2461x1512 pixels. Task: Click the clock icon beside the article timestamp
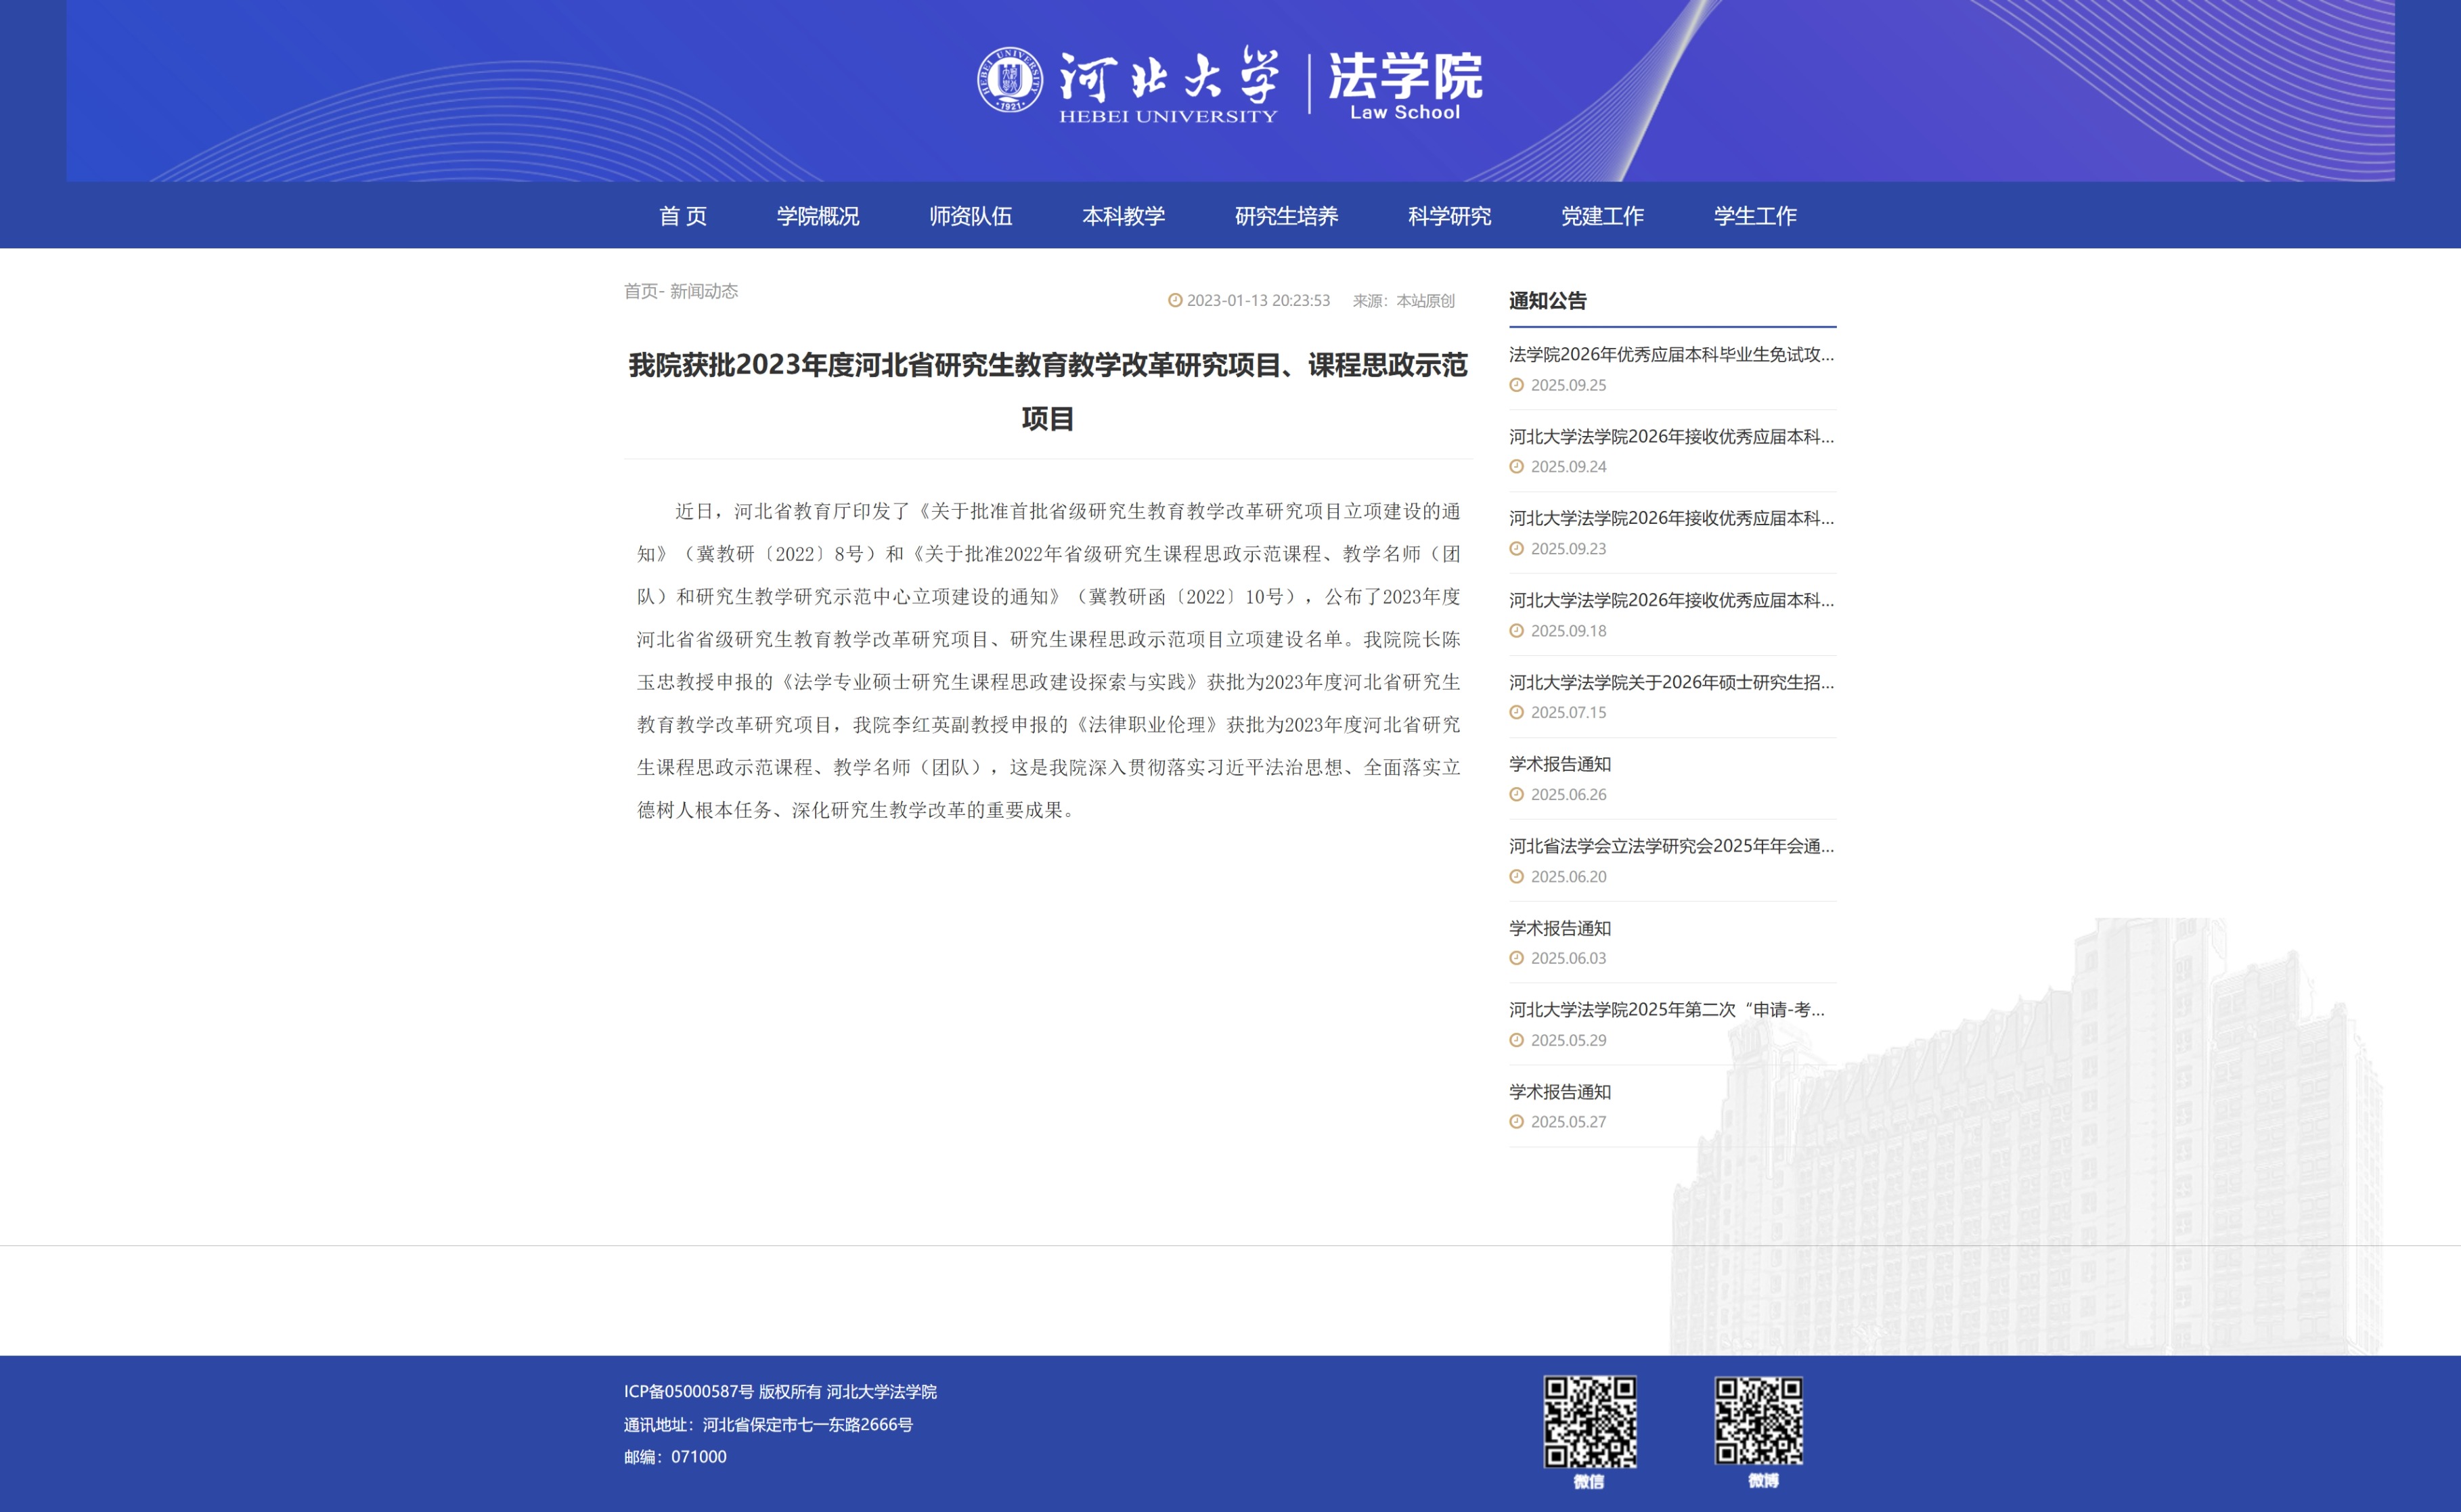[1175, 300]
